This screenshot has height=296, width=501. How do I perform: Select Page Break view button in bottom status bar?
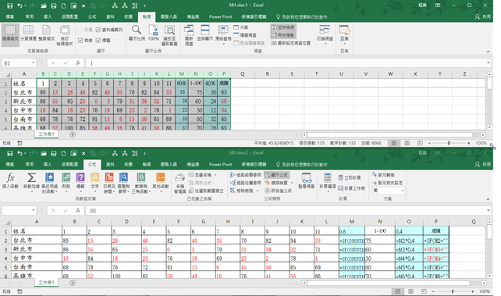click(424, 291)
